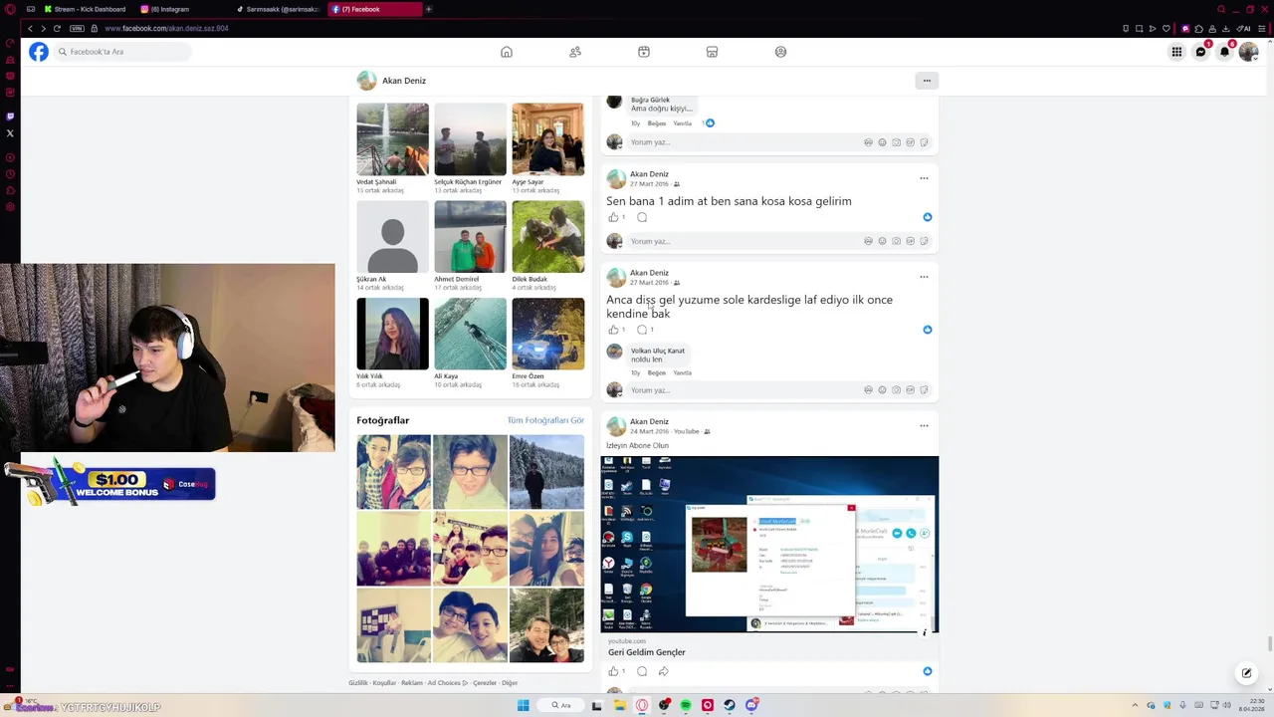The image size is (1274, 717).
Task: Open the Messenger icon
Action: pos(1200,52)
